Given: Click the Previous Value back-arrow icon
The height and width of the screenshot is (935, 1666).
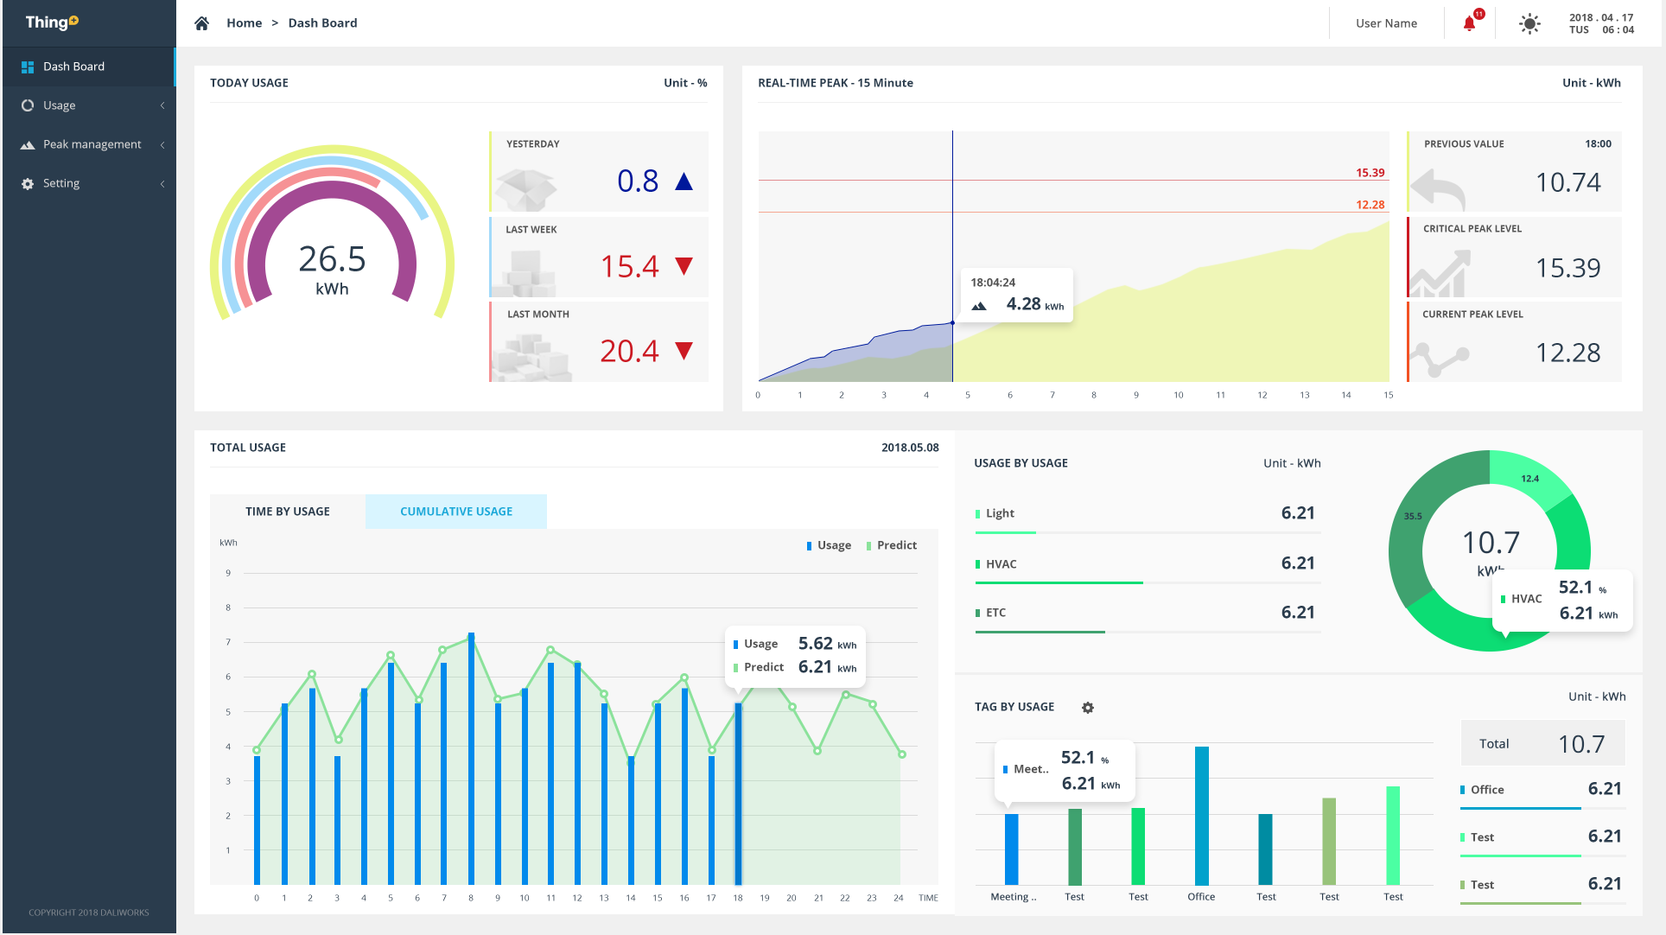Looking at the screenshot, I should [1438, 189].
